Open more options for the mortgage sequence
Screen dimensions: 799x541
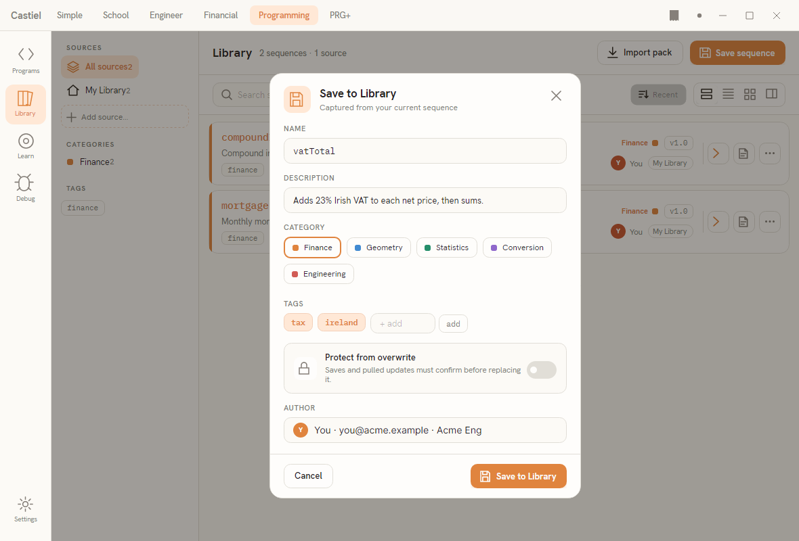pos(769,221)
